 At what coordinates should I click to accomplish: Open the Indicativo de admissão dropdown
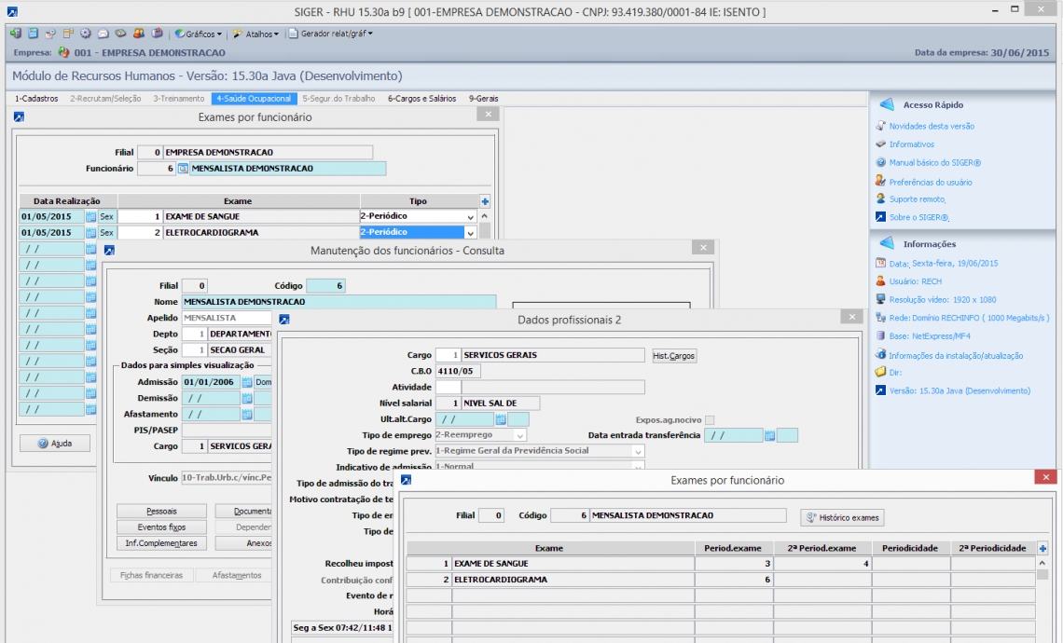point(638,466)
